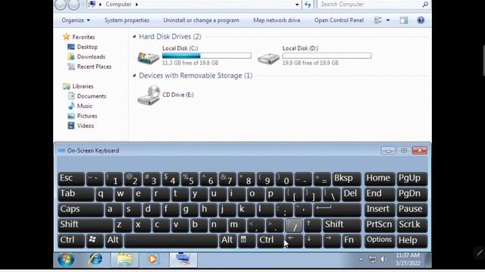The height and width of the screenshot is (272, 485).
Task: Click the arrow after Computer in address bar
Action: pyautogui.click(x=136, y=5)
